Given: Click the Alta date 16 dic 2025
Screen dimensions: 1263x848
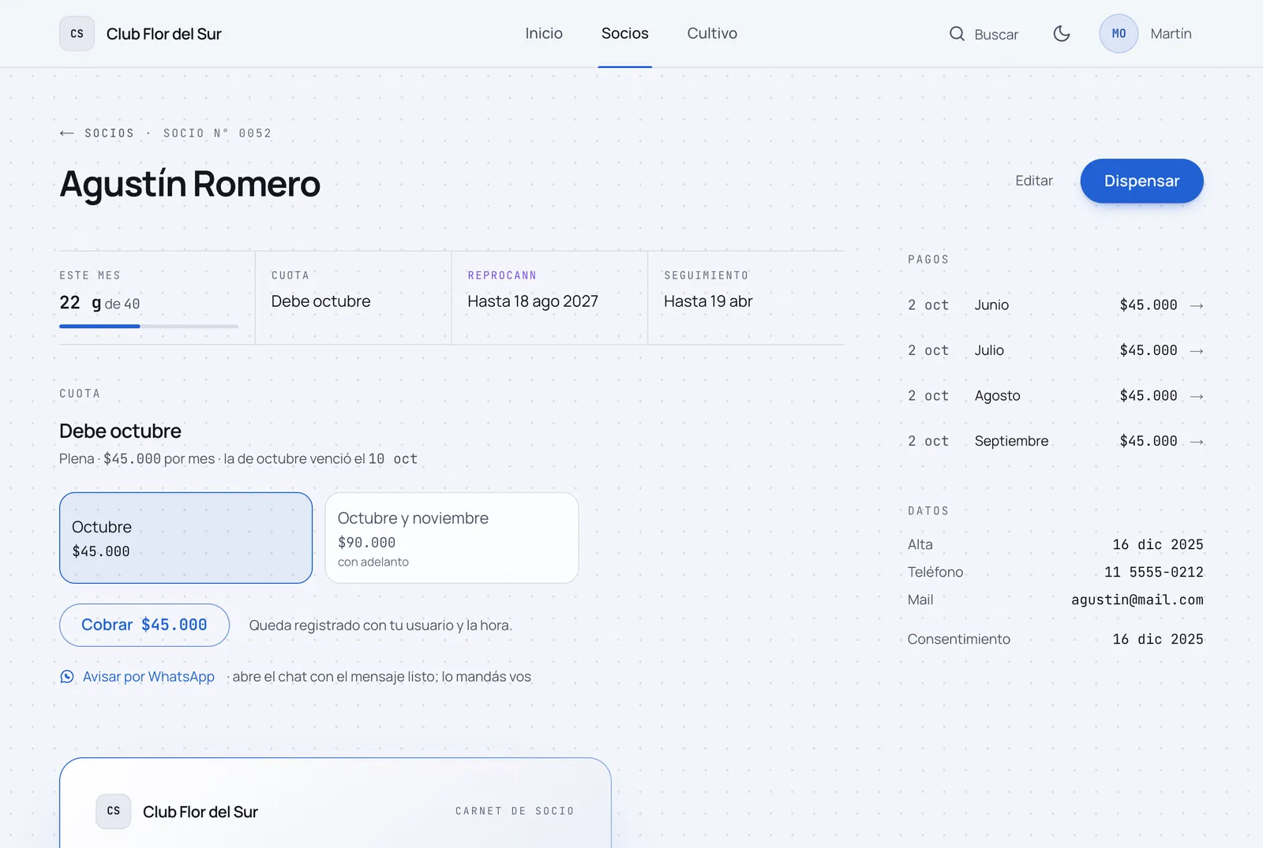Looking at the screenshot, I should pyautogui.click(x=1158, y=544).
